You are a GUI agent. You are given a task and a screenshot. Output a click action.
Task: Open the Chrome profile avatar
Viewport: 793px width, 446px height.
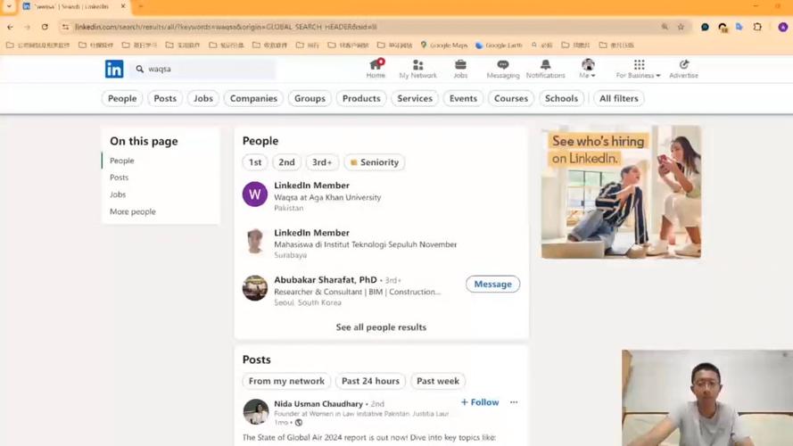pos(782,27)
